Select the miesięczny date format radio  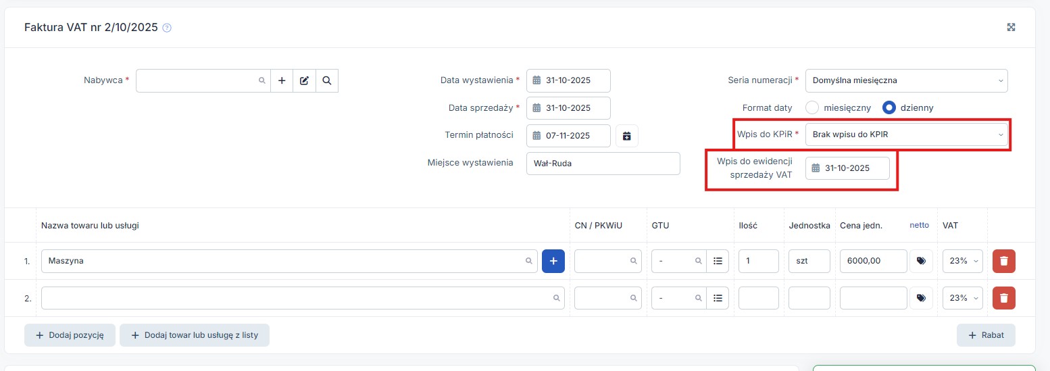(x=812, y=107)
